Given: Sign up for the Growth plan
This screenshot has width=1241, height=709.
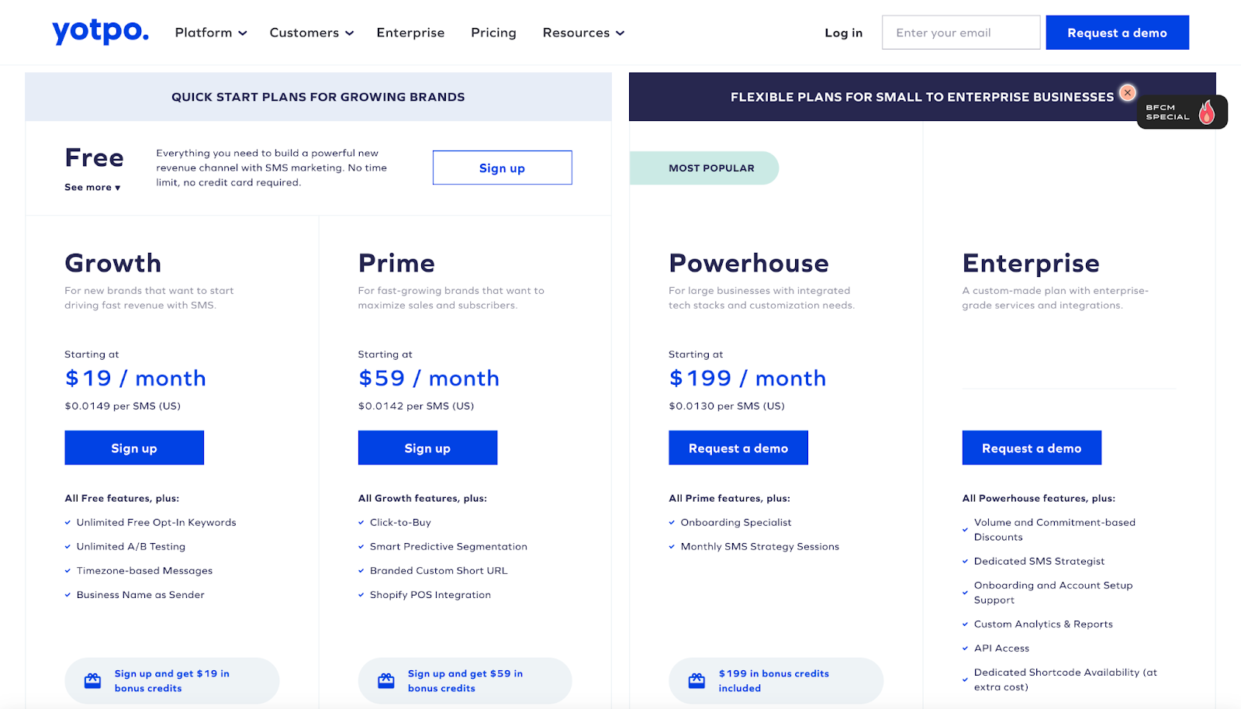Looking at the screenshot, I should 134,448.
